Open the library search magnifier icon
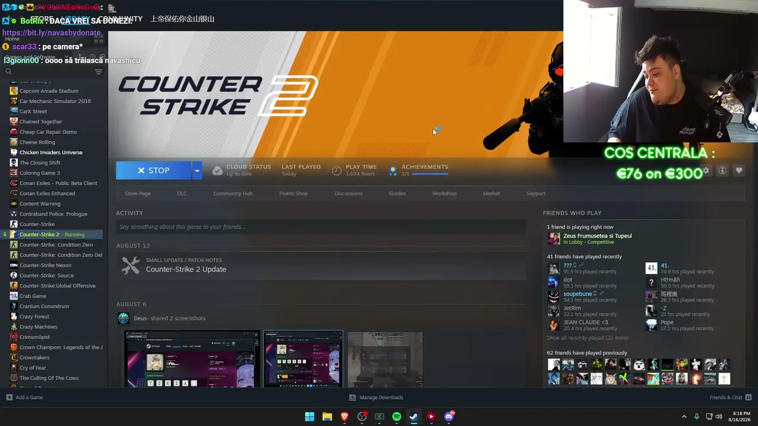758x426 pixels. [8, 72]
